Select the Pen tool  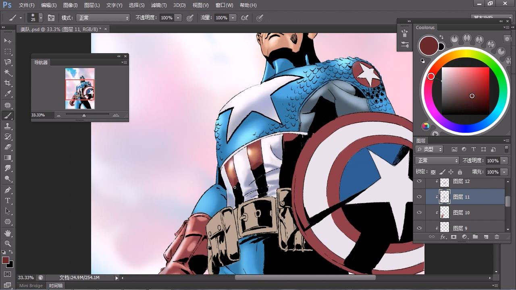8,190
